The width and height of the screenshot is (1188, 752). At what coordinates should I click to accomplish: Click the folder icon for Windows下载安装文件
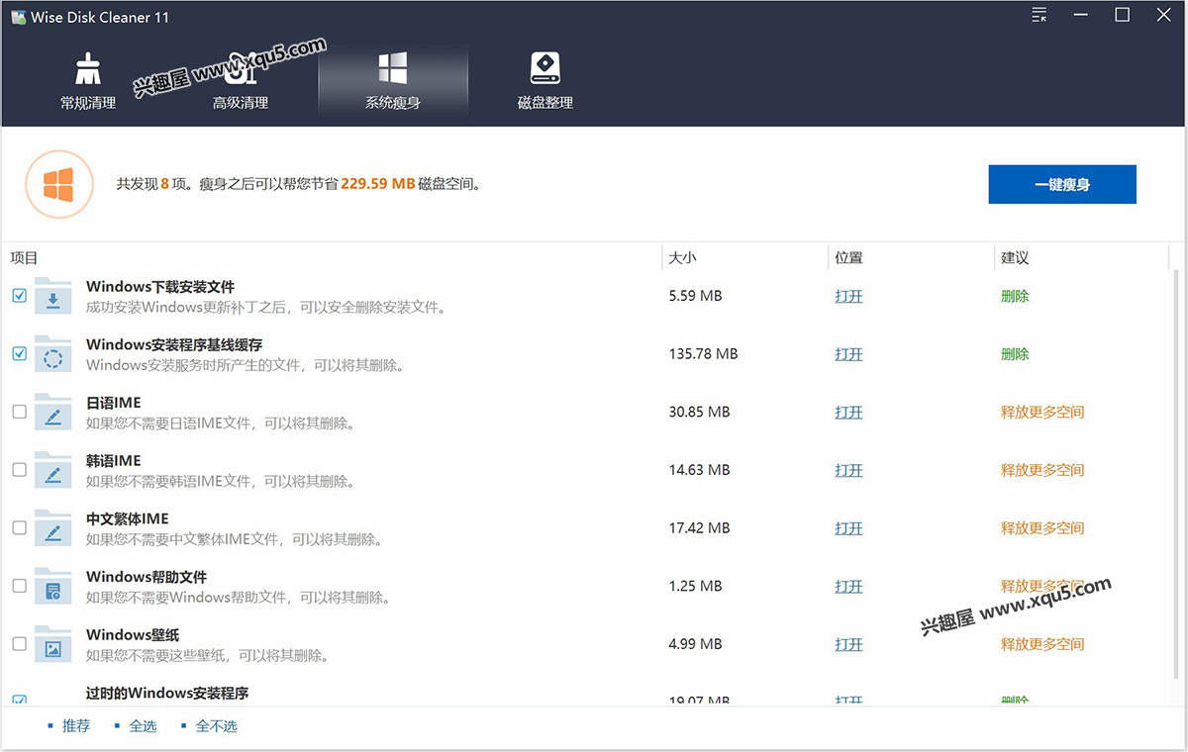53,296
